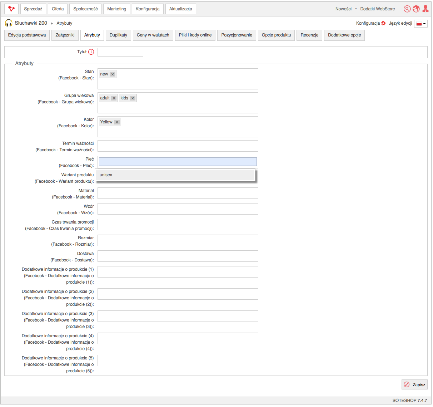
Task: Click the Czas trwania promocji field
Action: (178, 225)
